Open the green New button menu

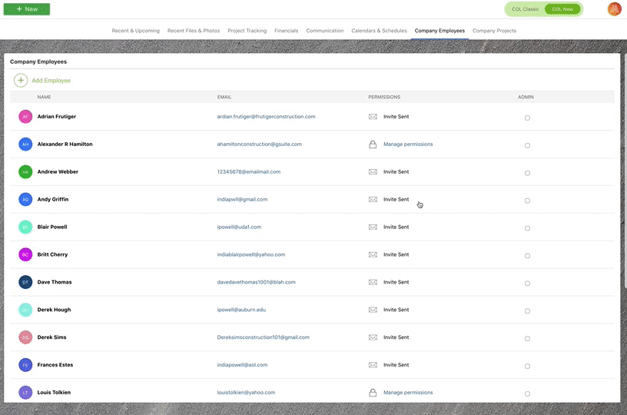coord(27,9)
